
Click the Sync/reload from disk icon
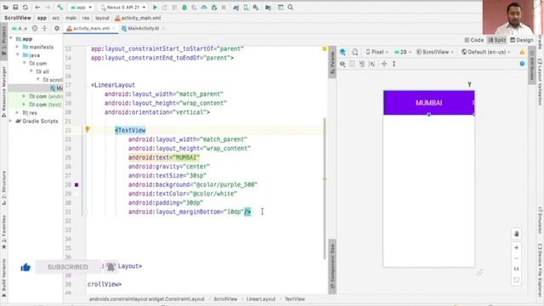click(x=25, y=8)
